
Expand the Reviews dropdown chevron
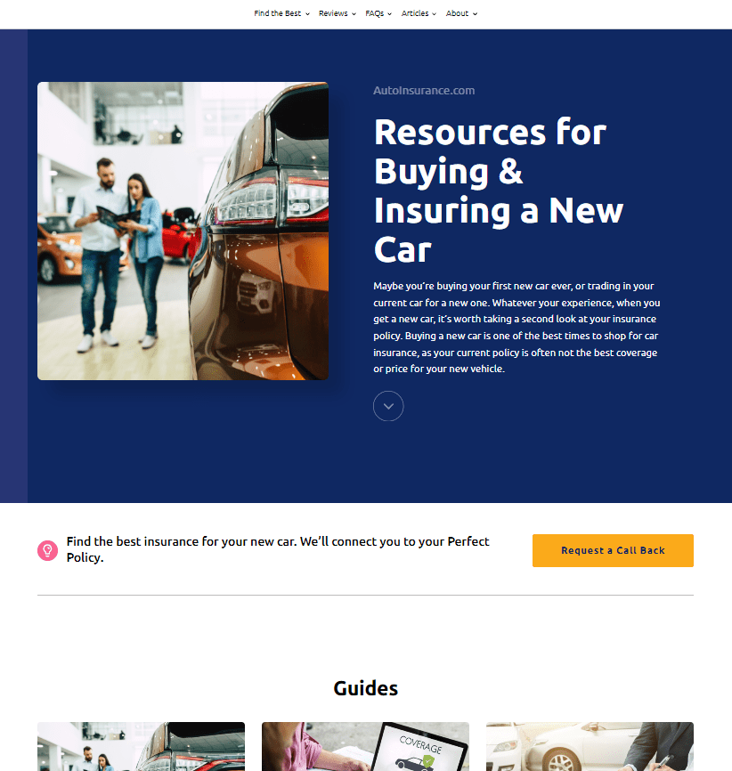click(354, 13)
